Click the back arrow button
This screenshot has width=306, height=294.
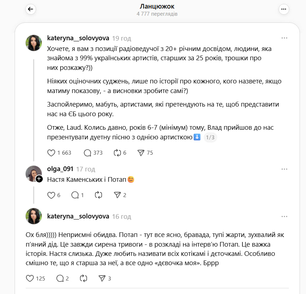tap(30, 10)
